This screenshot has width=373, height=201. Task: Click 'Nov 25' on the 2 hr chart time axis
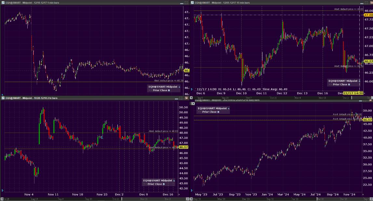tap(102, 195)
